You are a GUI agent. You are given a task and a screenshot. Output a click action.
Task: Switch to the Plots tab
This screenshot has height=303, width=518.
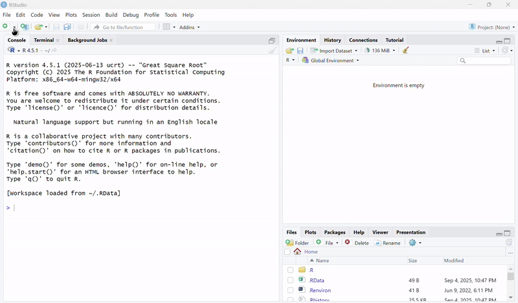[310, 232]
